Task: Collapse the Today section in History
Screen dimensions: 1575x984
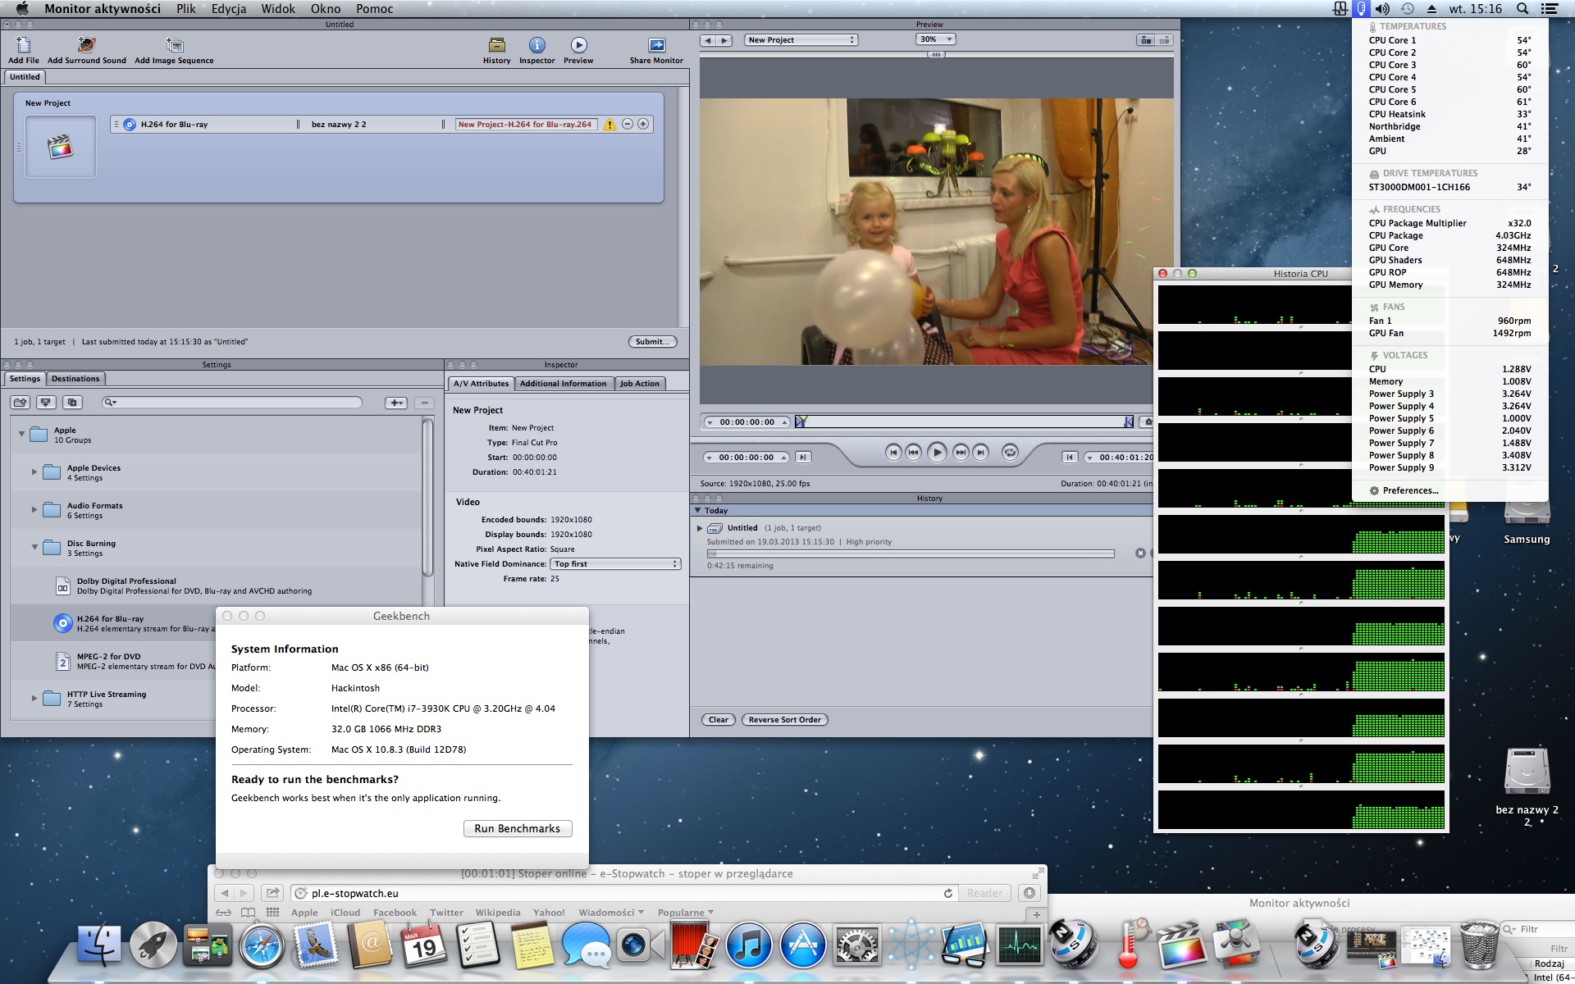Action: (698, 511)
